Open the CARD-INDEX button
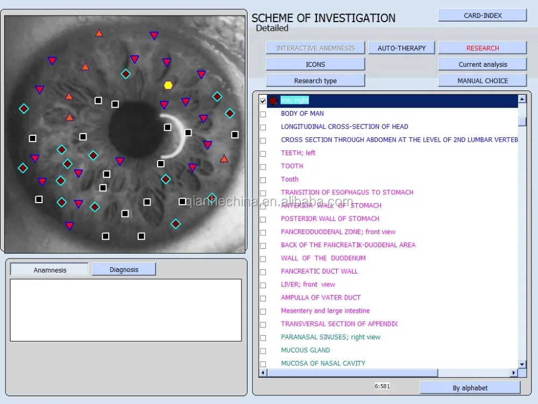Image resolution: width=538 pixels, height=404 pixels. pos(482,16)
